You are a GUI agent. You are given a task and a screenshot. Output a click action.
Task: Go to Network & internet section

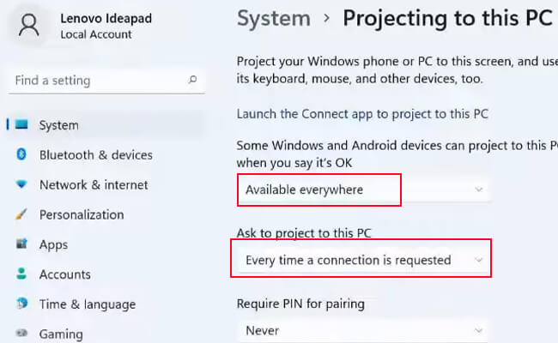(x=94, y=185)
